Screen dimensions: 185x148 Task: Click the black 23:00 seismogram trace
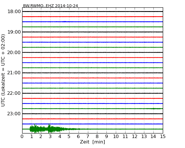pos(92,114)
